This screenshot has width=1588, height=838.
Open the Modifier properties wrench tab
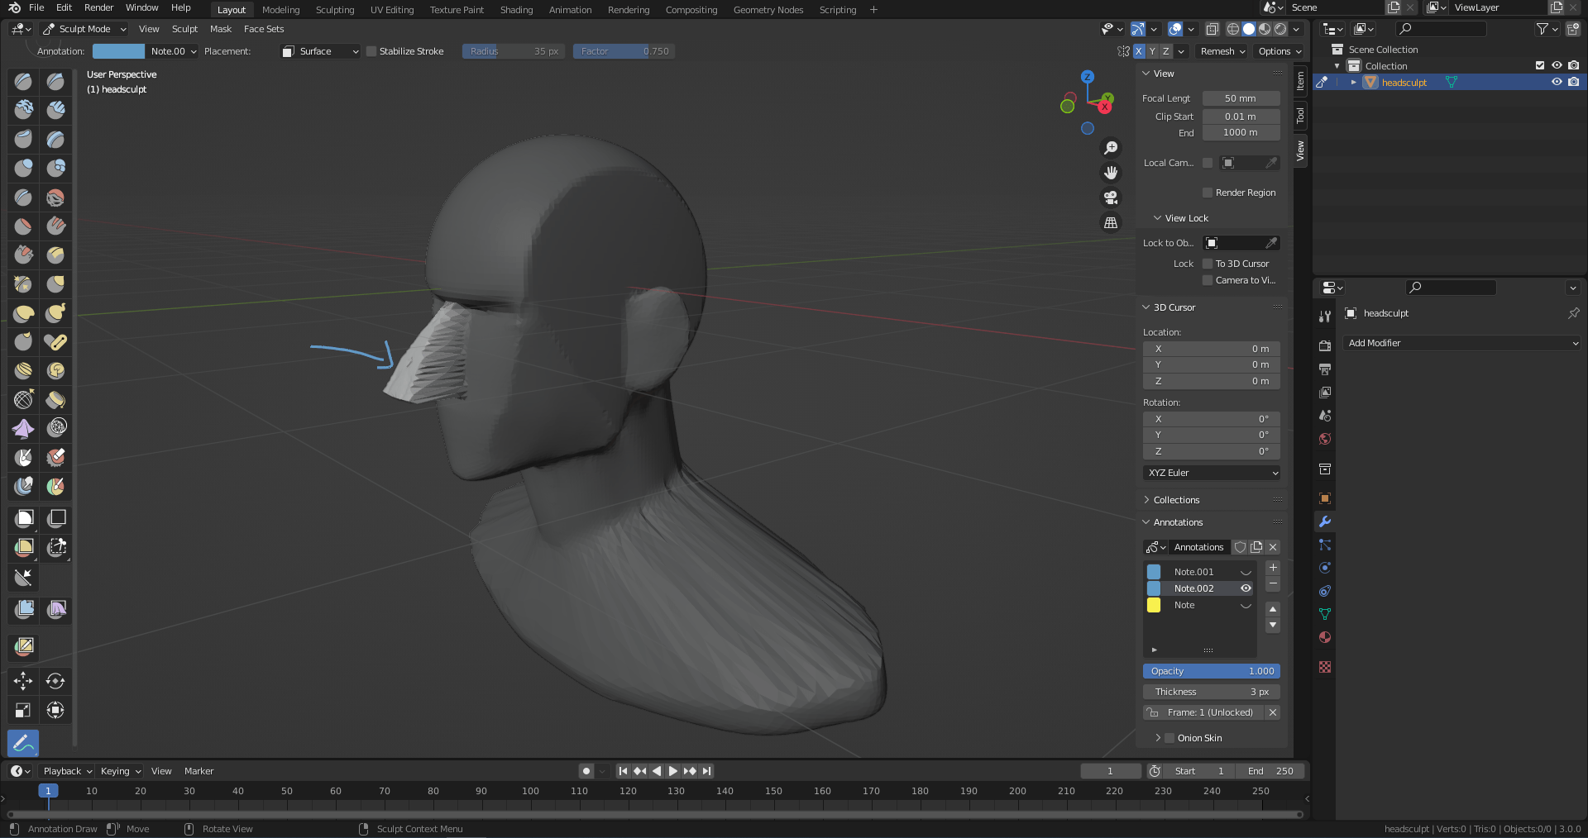pyautogui.click(x=1325, y=521)
